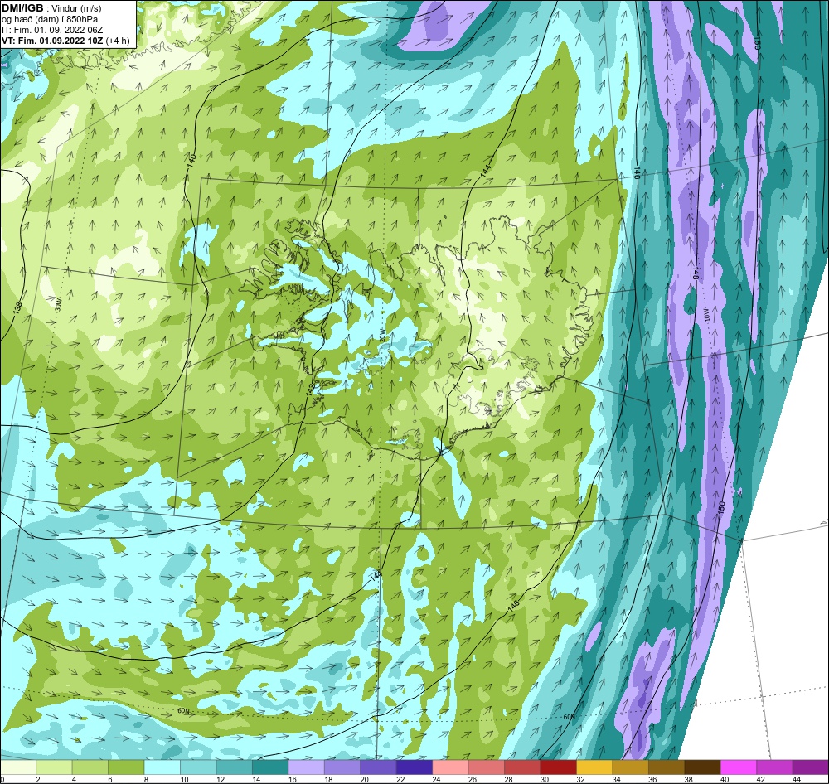Click the legend value 44
This screenshot has height=784, width=829.
point(796,779)
